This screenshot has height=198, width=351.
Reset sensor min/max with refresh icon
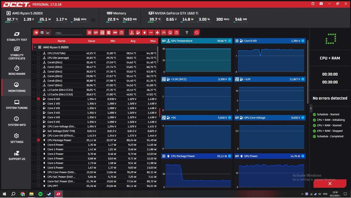point(197,33)
